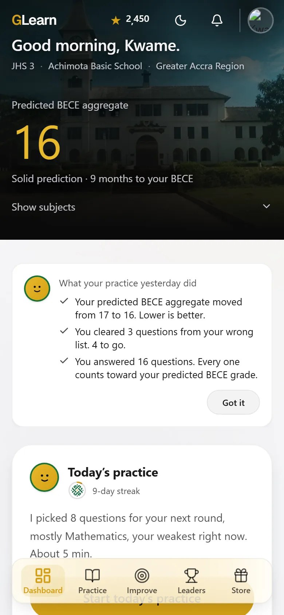Tap the smiley mascot in yesterday's recap
284x615 pixels.
[x=37, y=289]
